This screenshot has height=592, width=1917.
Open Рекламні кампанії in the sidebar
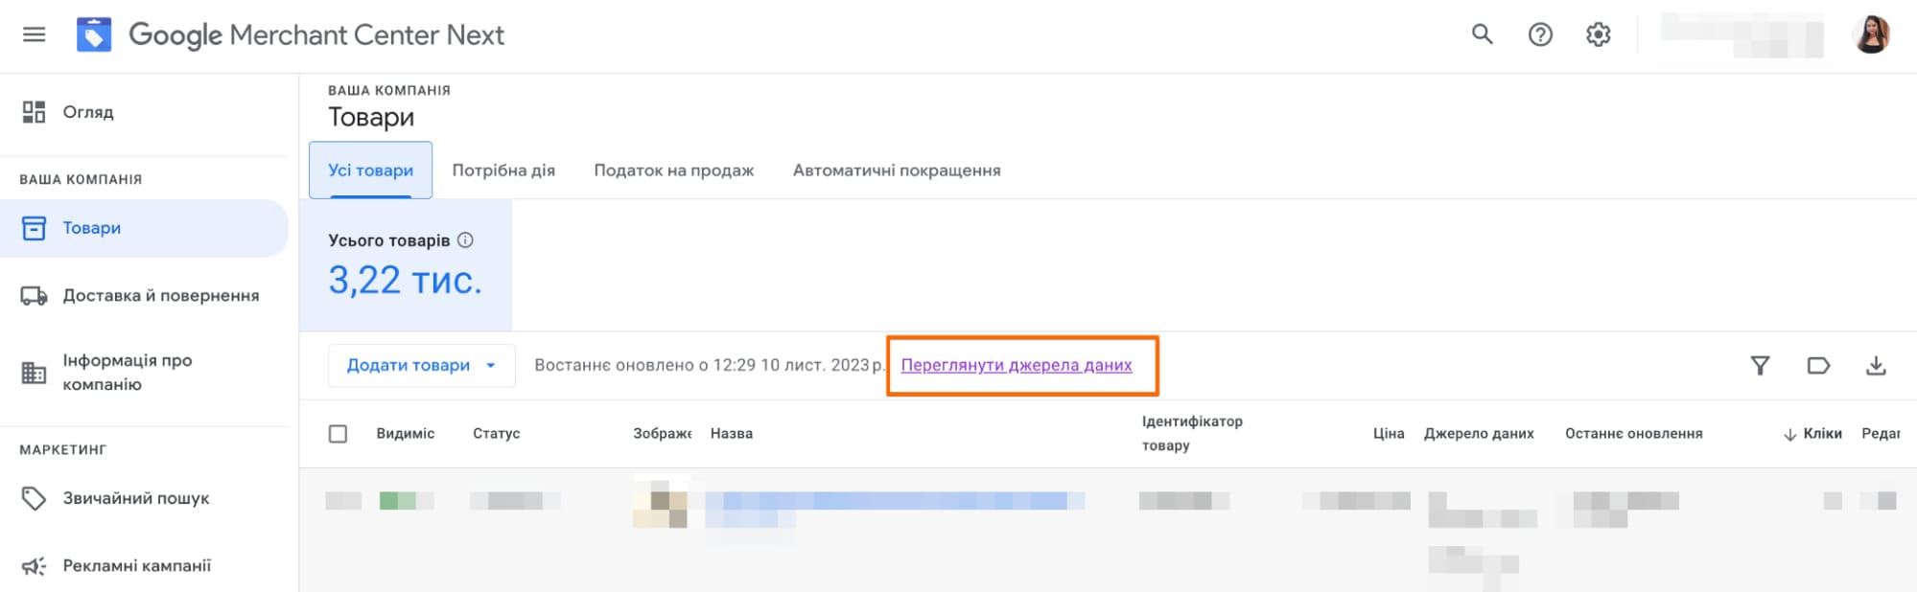[x=136, y=566]
